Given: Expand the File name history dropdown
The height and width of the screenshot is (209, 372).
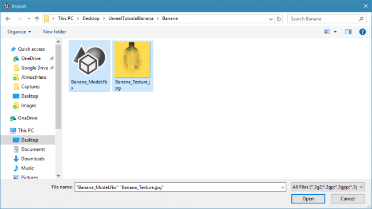Looking at the screenshot, I should click(283, 187).
